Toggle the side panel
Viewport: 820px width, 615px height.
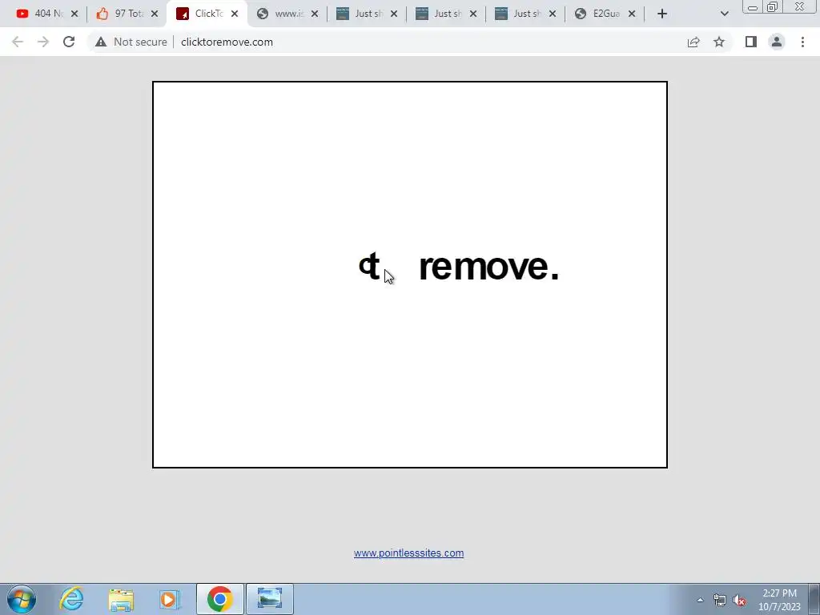pos(751,42)
